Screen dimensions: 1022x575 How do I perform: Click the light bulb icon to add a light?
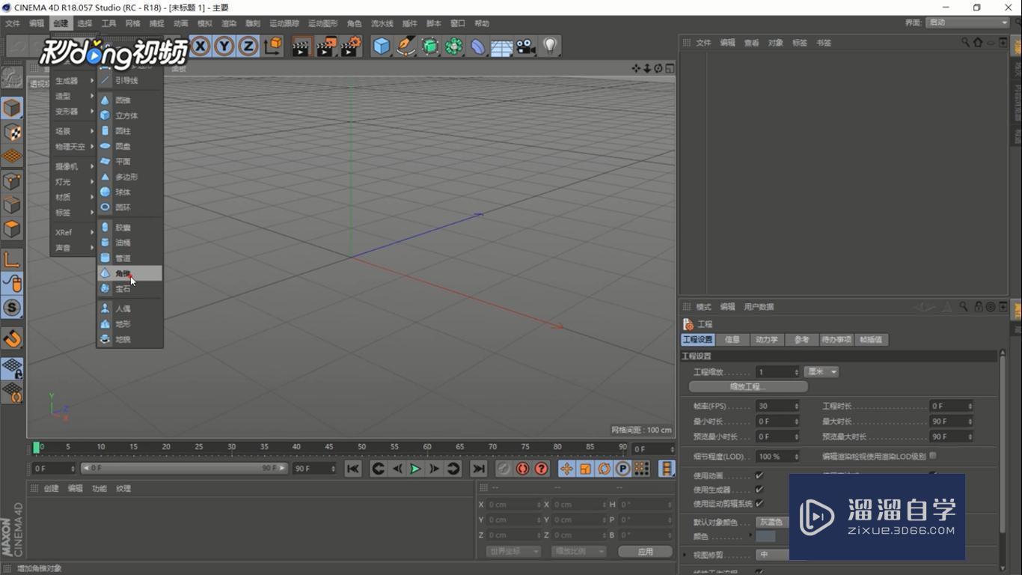(x=550, y=46)
